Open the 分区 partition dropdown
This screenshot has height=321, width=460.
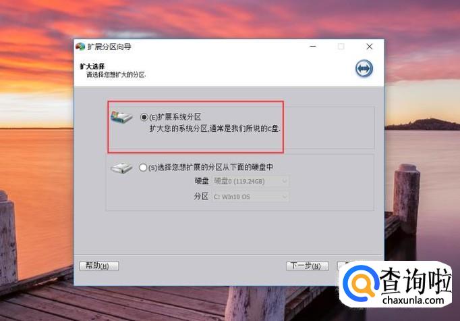coord(250,197)
